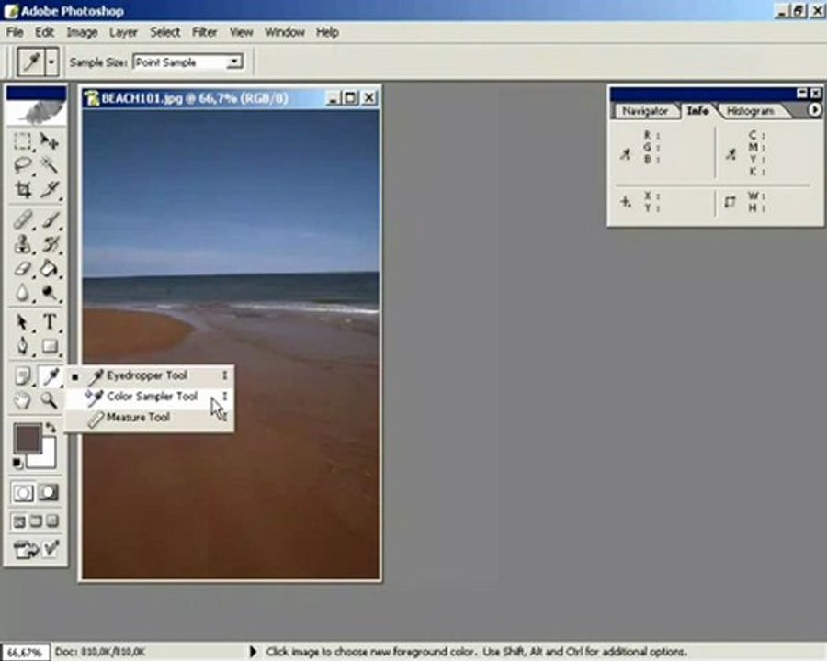Select the Lasso tool
Viewport: 827px width, 661px height.
tap(22, 165)
